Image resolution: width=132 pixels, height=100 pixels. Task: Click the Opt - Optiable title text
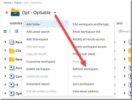click(x=36, y=13)
